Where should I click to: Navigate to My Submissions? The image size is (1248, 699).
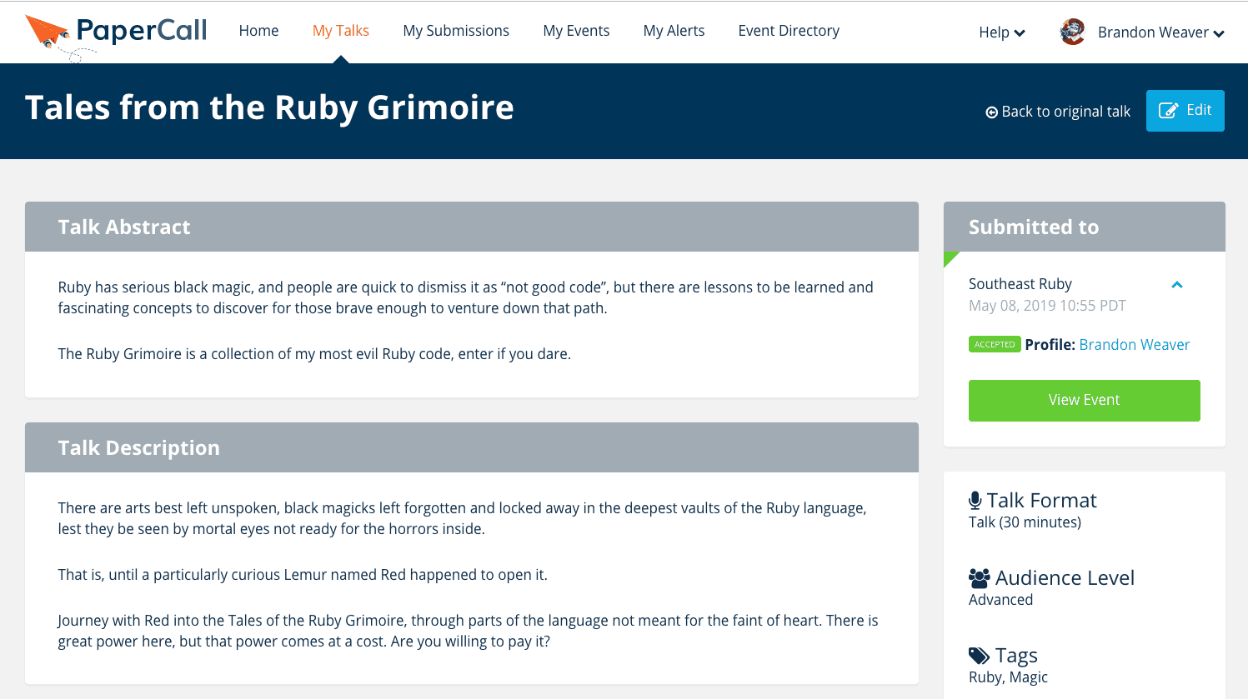[456, 31]
